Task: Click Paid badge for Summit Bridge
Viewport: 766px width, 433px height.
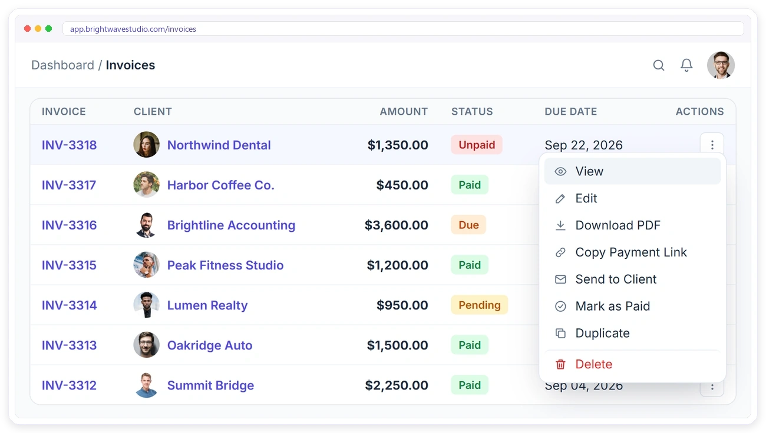Action: (x=470, y=385)
